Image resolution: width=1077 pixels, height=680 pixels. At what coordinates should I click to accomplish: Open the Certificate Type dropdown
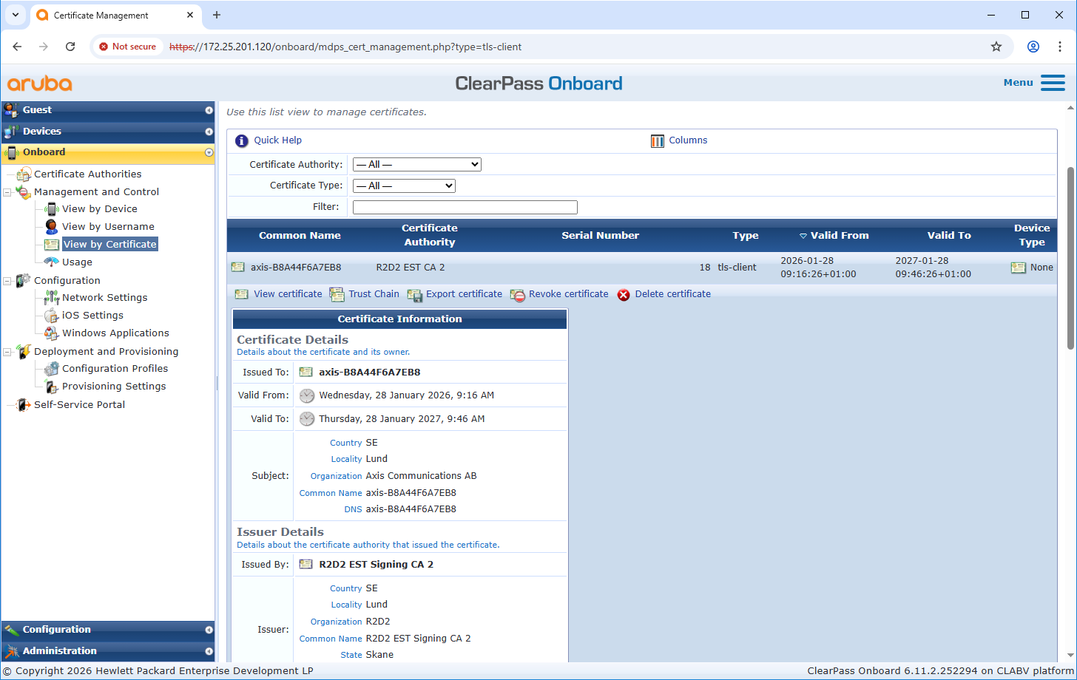tap(404, 186)
